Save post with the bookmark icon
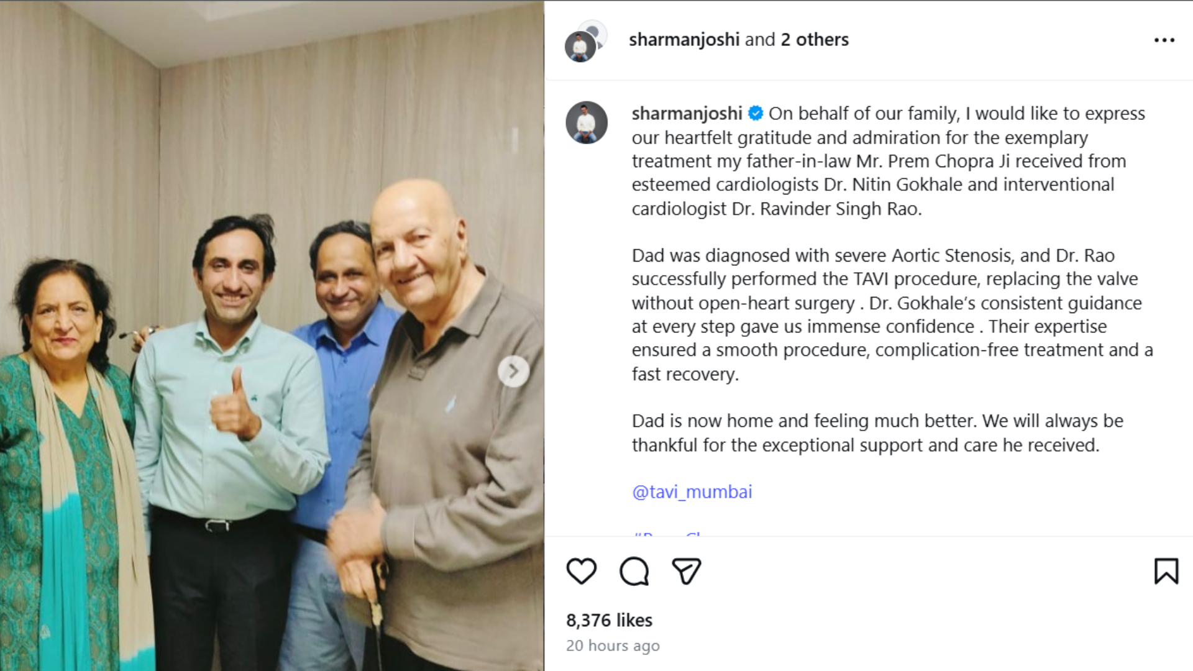 (x=1166, y=571)
